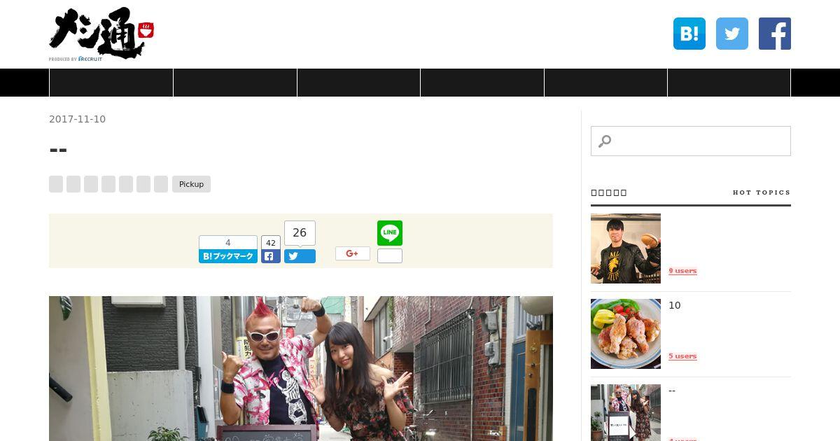Click the empty LINE count box
Image resolution: width=840 pixels, height=441 pixels.
pyautogui.click(x=390, y=256)
